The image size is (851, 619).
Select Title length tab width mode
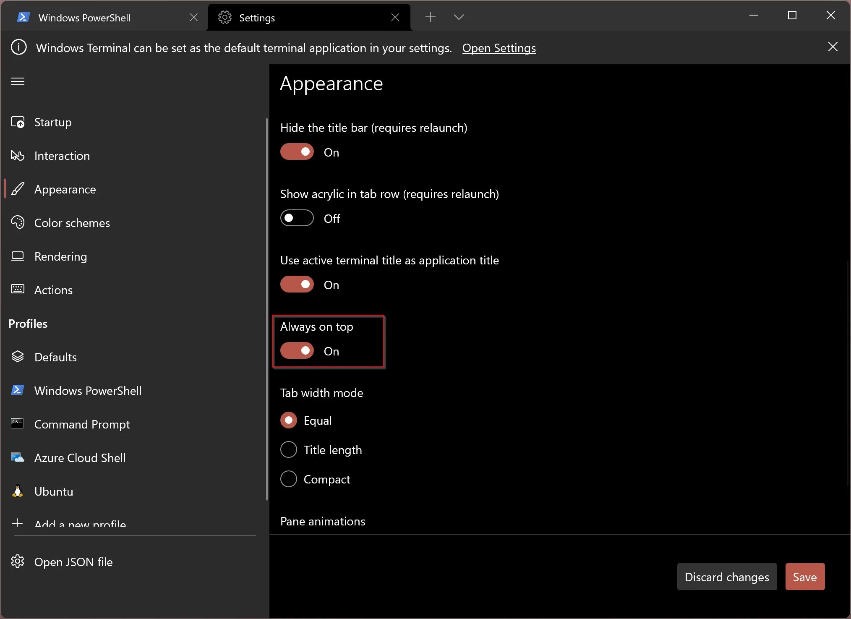(289, 450)
